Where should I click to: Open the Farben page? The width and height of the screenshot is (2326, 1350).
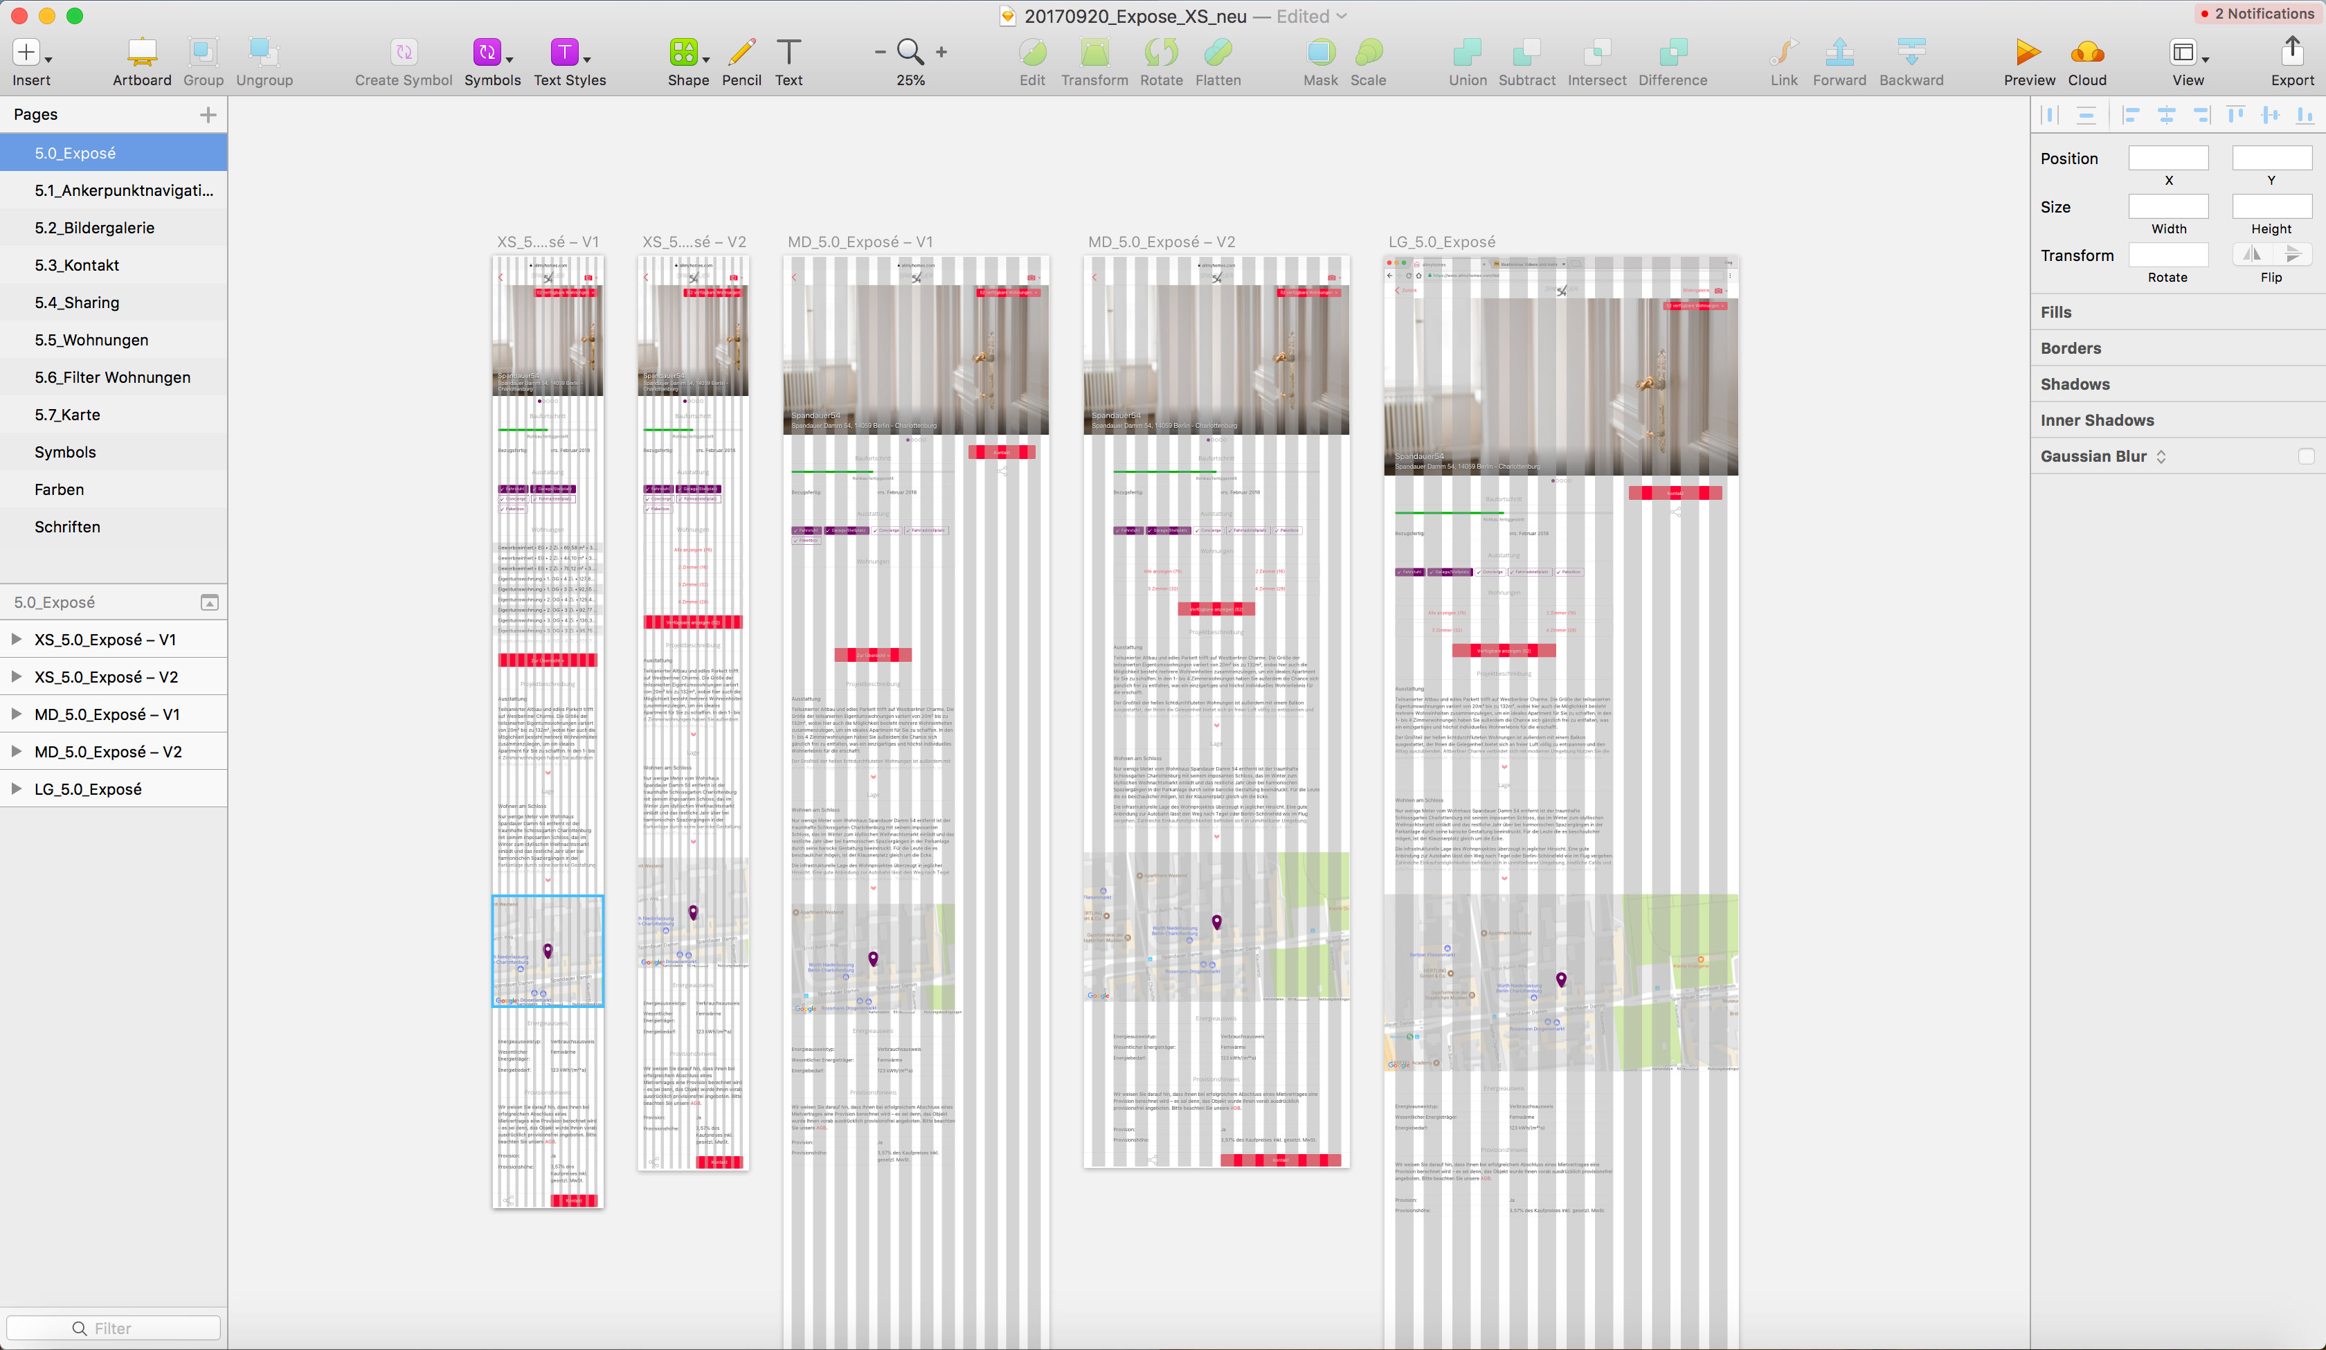point(114,489)
